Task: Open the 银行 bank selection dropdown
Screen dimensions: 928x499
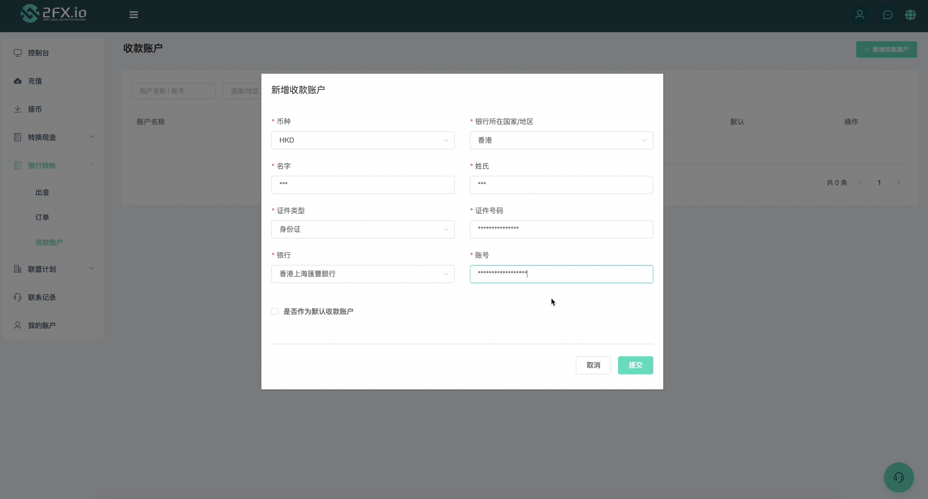Action: point(363,274)
